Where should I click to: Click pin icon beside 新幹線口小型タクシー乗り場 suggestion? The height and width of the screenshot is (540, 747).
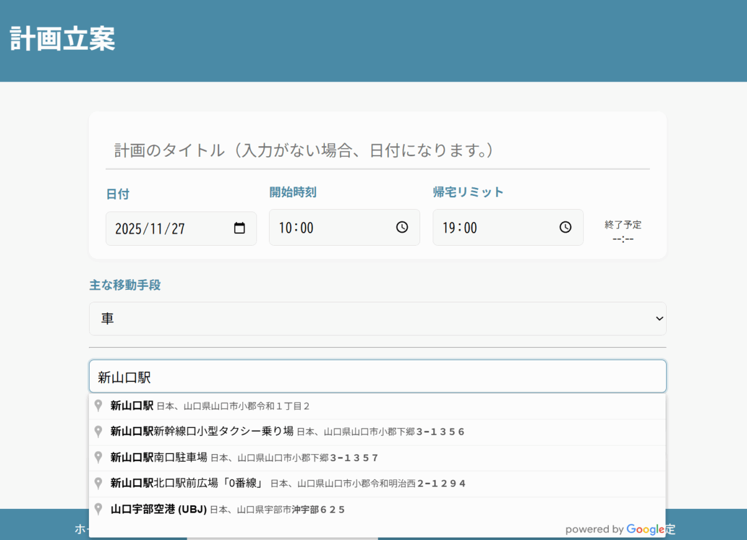click(98, 431)
